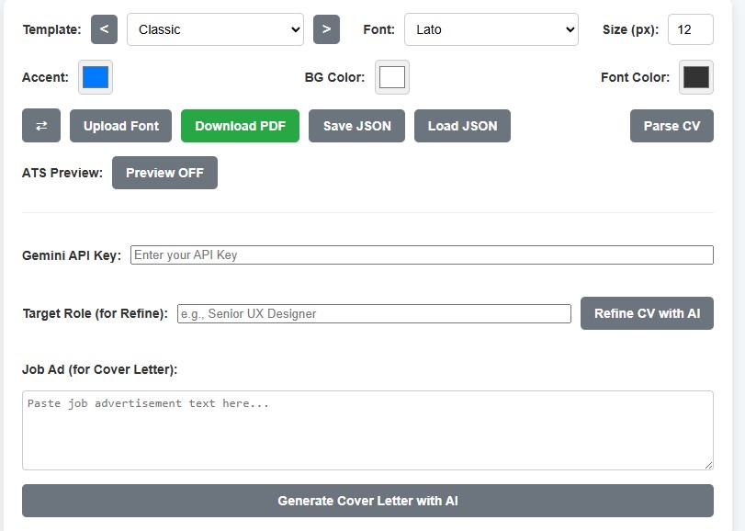745x531 pixels.
Task: Click the Parse CV button
Action: [672, 126]
